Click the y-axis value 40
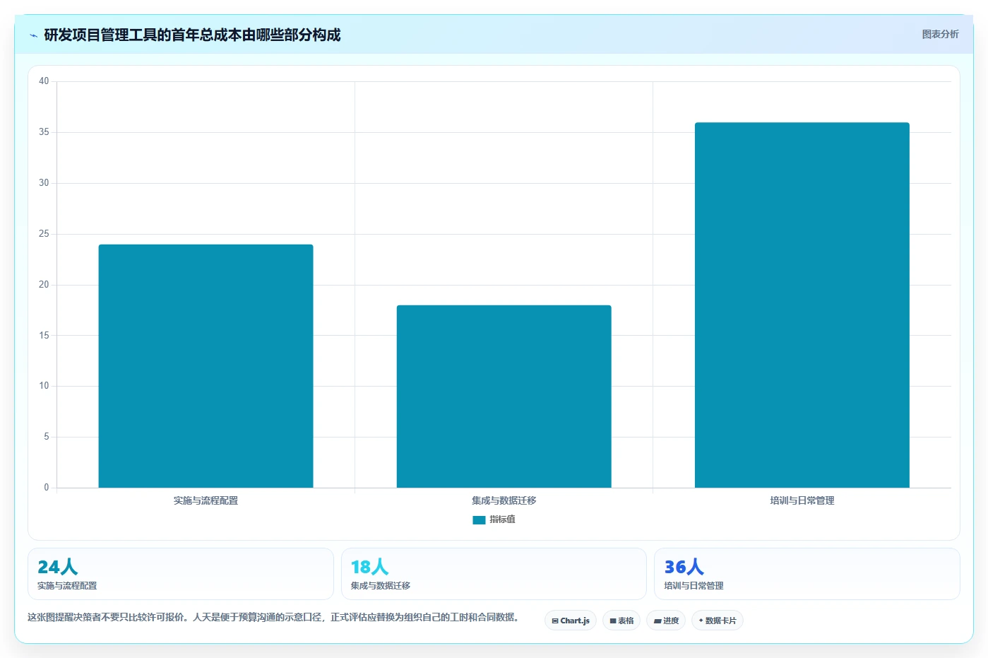The image size is (988, 658). coord(44,81)
